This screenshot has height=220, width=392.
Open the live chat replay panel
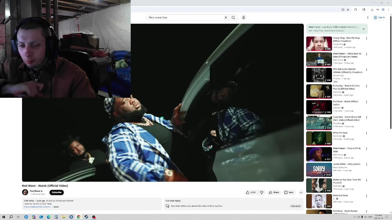295,206
